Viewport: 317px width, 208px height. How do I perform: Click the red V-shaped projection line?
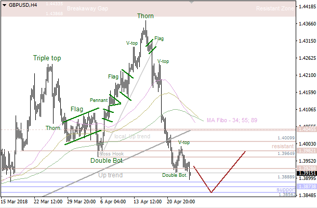212,192
